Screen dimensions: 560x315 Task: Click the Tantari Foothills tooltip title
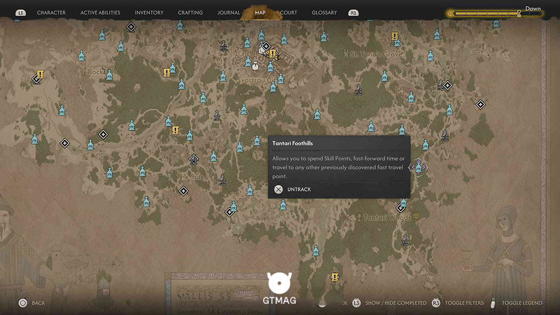point(292,143)
